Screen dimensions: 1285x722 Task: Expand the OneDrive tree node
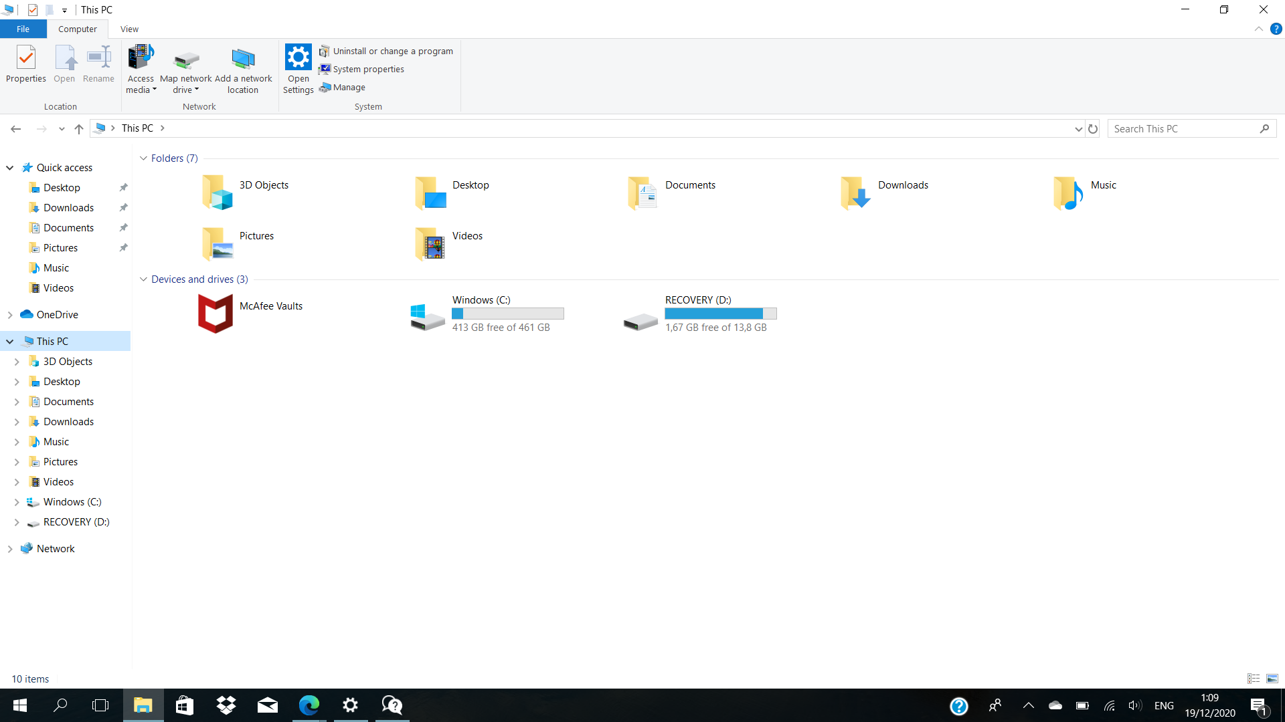[10, 315]
